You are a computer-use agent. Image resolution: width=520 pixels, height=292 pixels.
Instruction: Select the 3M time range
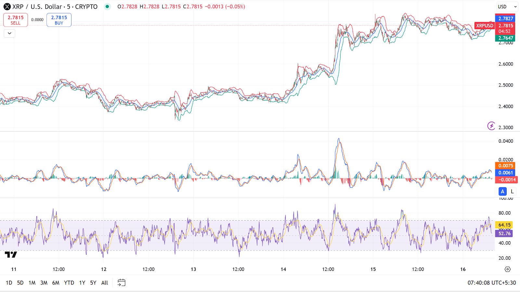44,283
